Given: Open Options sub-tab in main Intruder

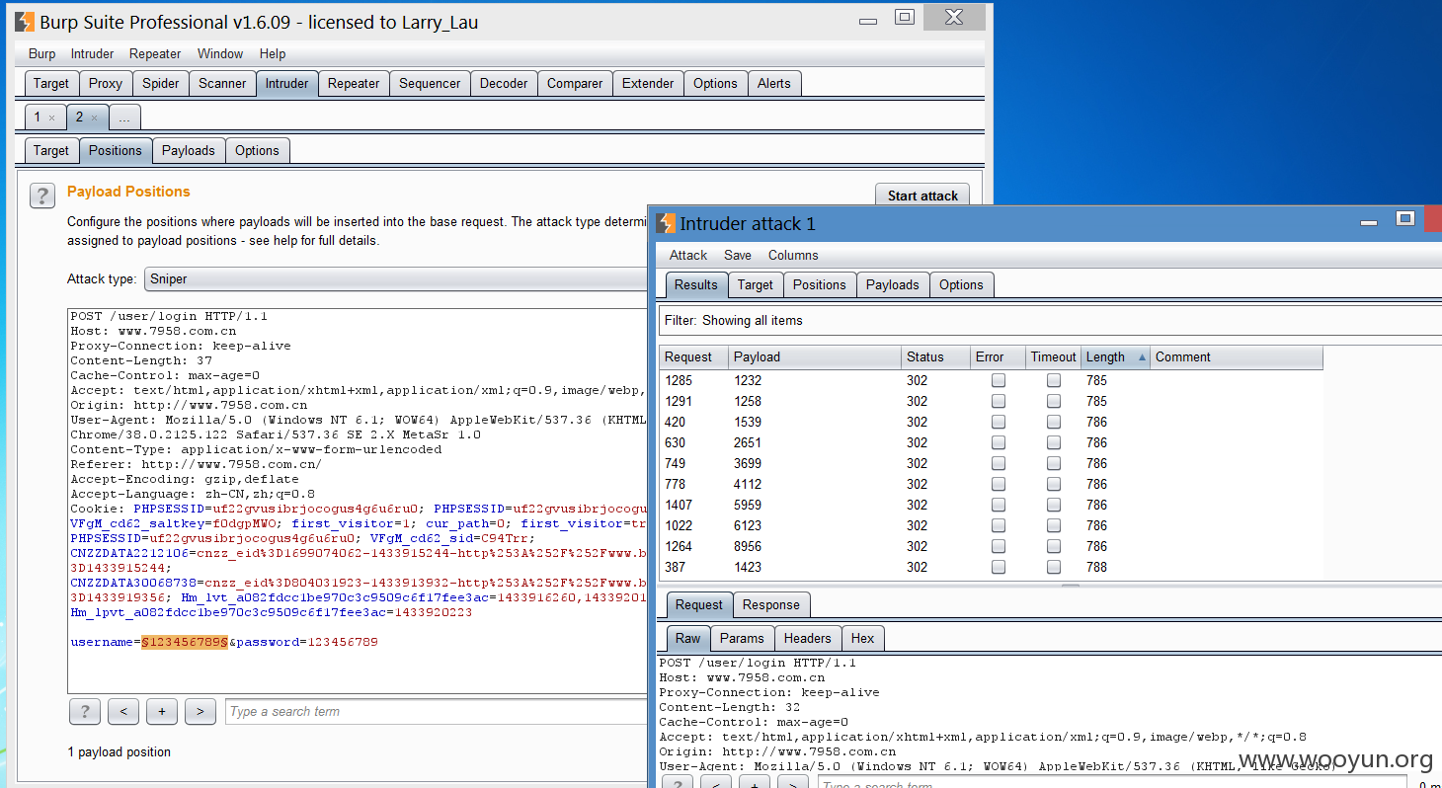Looking at the screenshot, I should click(258, 151).
